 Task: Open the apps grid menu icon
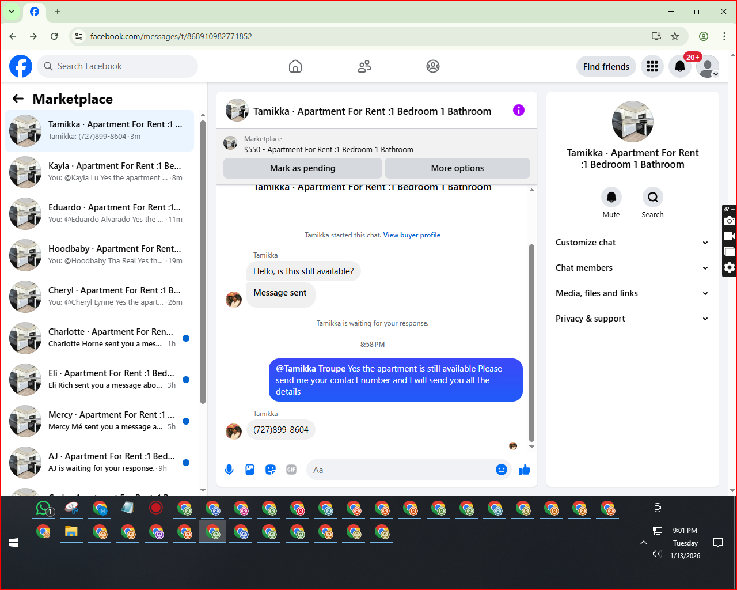click(652, 66)
